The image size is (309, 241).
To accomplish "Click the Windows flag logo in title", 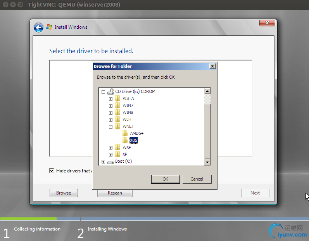I will tap(49, 27).
